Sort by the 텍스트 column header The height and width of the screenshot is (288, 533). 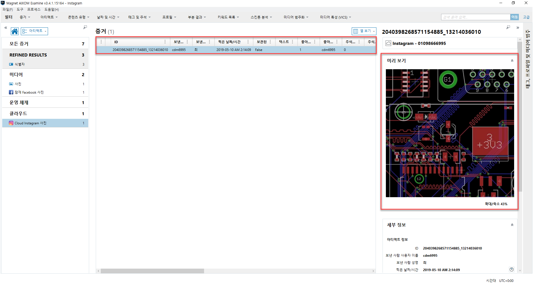pyautogui.click(x=284, y=42)
